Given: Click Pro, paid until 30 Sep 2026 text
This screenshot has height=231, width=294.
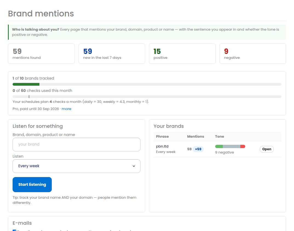Looking at the screenshot, I should [36, 109].
